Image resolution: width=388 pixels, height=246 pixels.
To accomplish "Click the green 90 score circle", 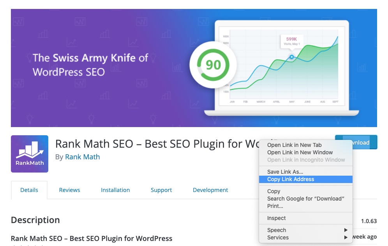I will coord(213,65).
